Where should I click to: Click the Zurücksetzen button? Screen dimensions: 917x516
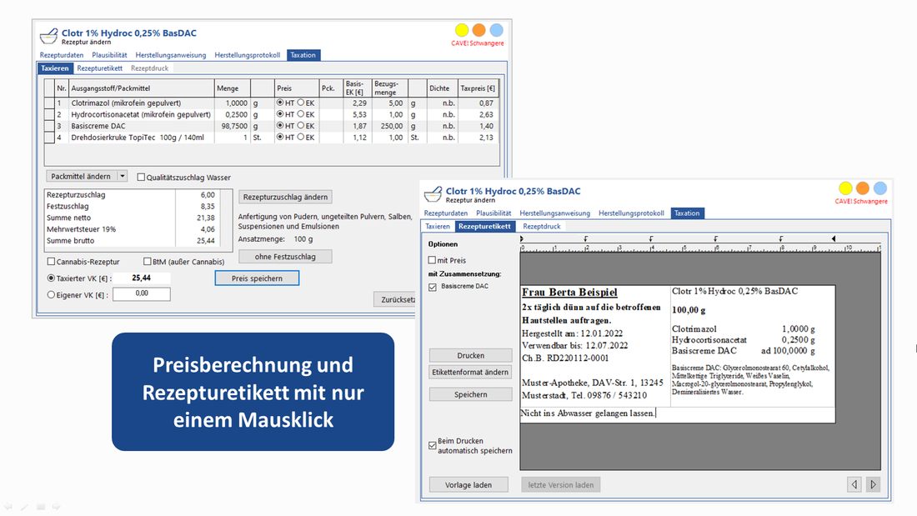coord(397,299)
